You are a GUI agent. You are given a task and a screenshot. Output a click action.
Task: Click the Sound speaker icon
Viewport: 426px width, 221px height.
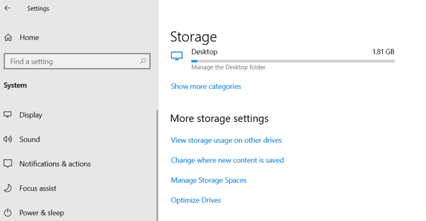click(x=8, y=140)
